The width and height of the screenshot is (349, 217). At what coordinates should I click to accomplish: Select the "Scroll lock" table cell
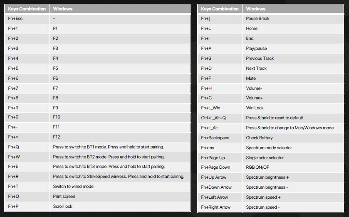pos(62,207)
